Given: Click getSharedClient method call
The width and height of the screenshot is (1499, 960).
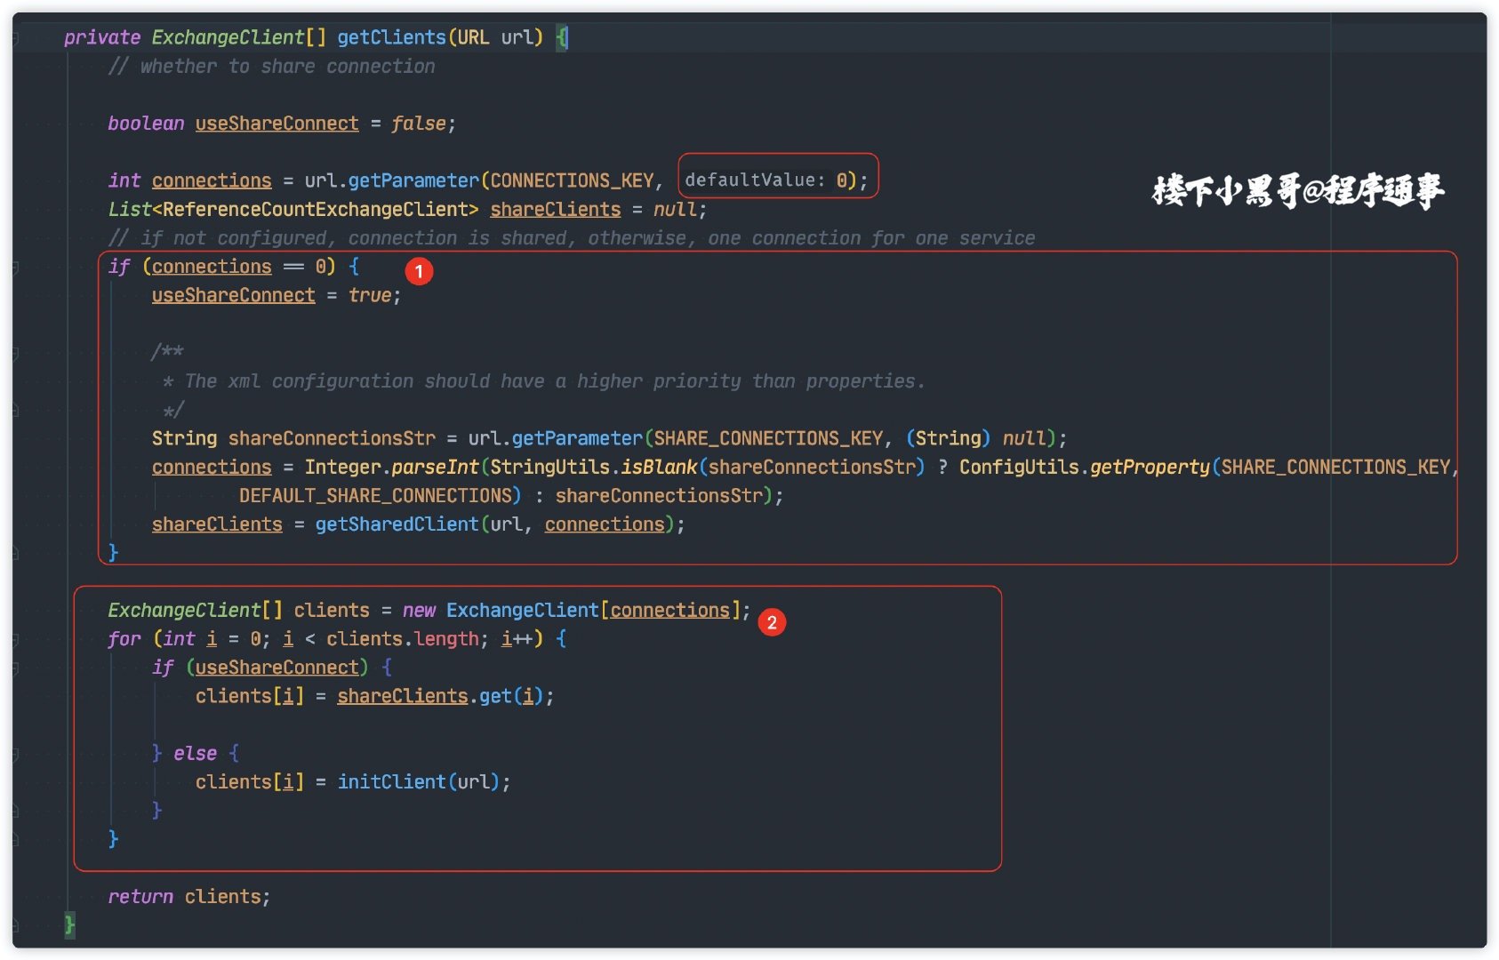Looking at the screenshot, I should 397,524.
